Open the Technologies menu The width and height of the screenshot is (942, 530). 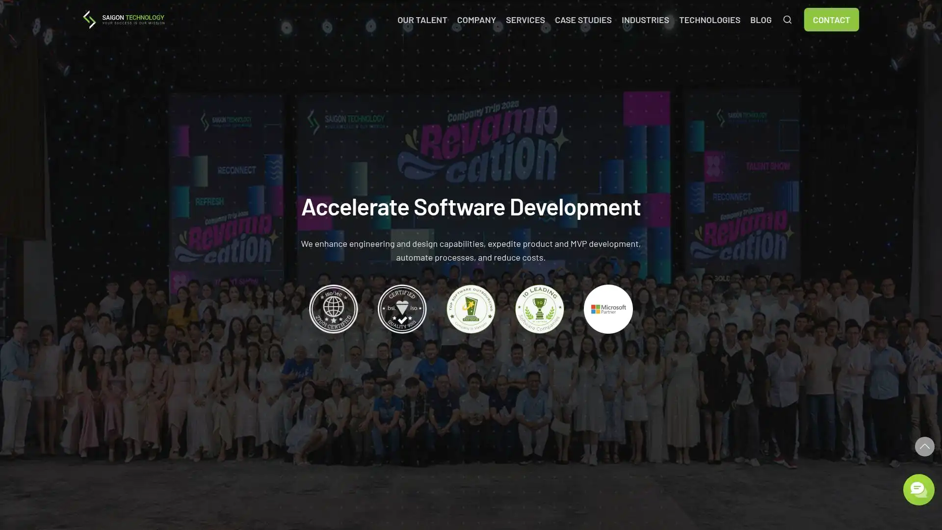point(709,20)
